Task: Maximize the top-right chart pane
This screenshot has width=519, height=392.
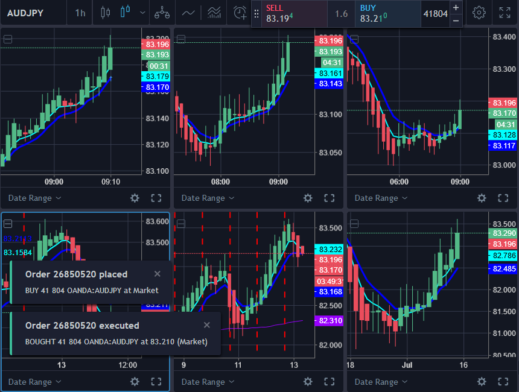Action: pos(502,198)
